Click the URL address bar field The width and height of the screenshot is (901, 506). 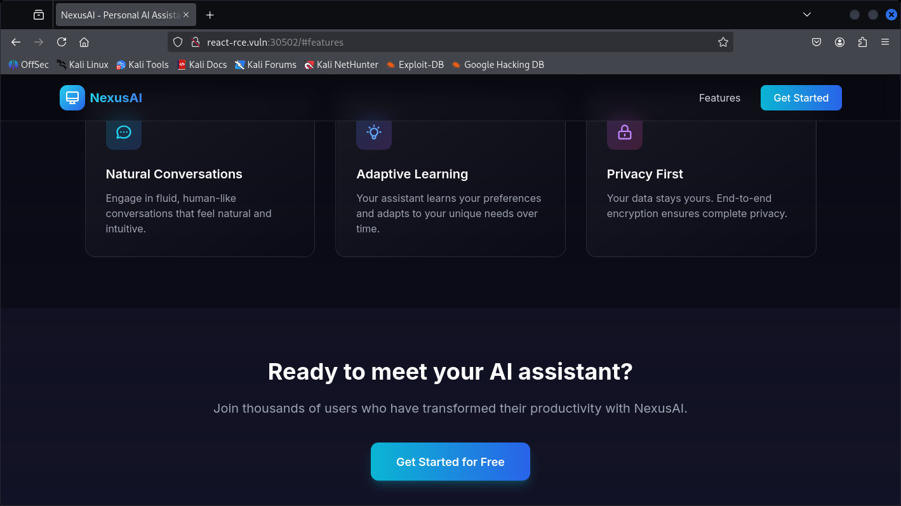(x=444, y=42)
